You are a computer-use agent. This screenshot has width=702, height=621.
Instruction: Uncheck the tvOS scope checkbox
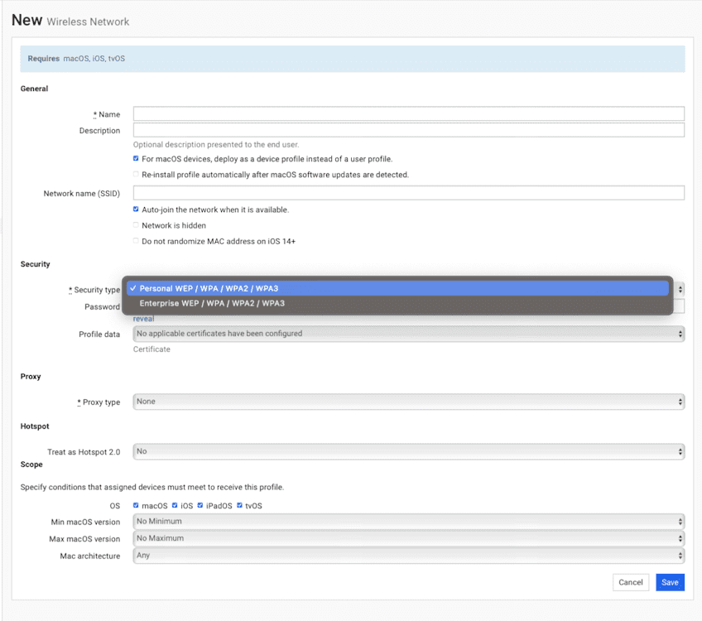point(239,505)
